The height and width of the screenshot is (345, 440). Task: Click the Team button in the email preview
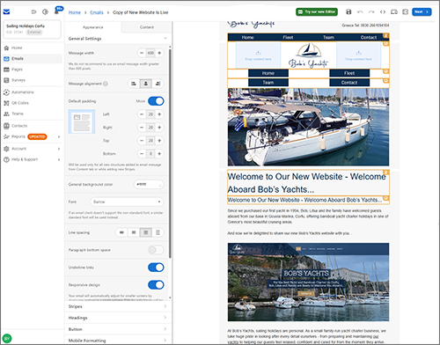tap(268, 83)
